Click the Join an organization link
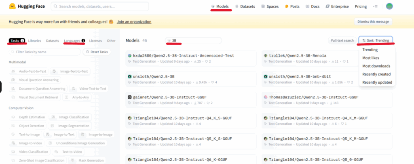Viewport: 414px width, 164px height. click(x=135, y=22)
